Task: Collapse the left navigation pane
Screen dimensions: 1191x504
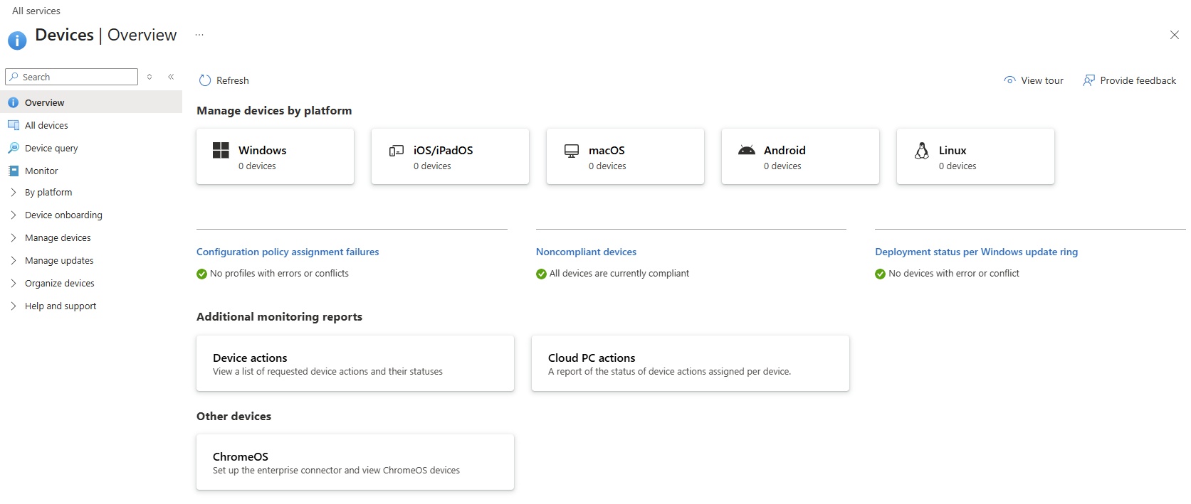Action: 171,77
